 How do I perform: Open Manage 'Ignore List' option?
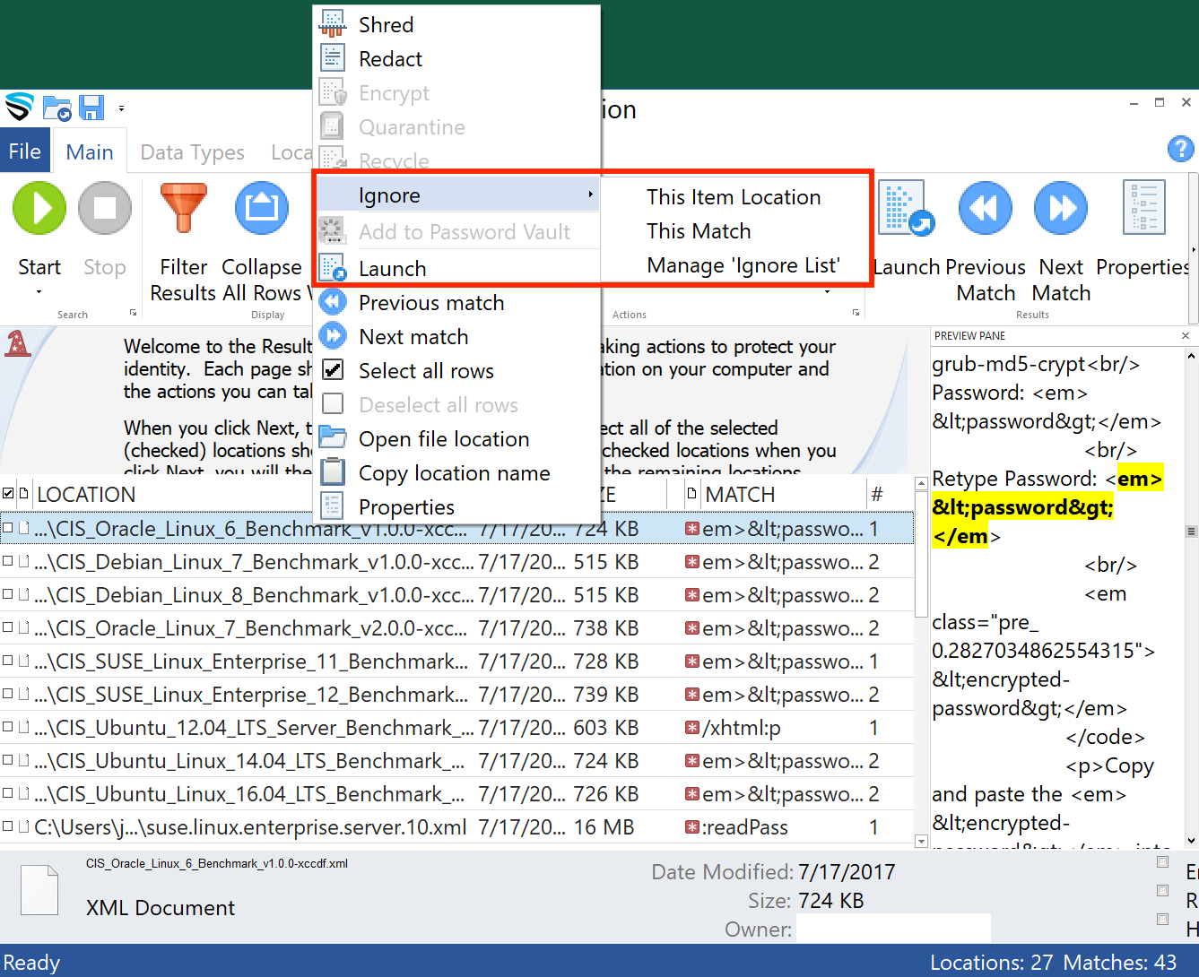click(x=743, y=265)
